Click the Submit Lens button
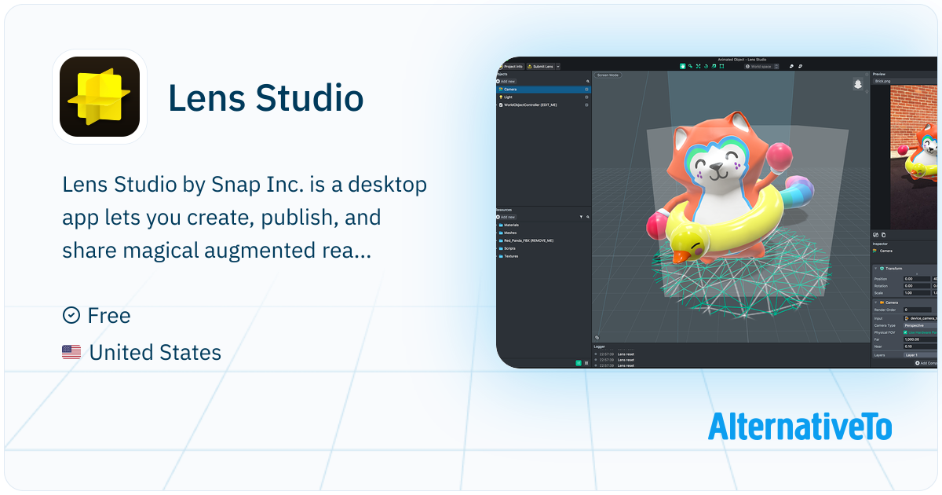Screen dimensions: 942x495 point(541,67)
